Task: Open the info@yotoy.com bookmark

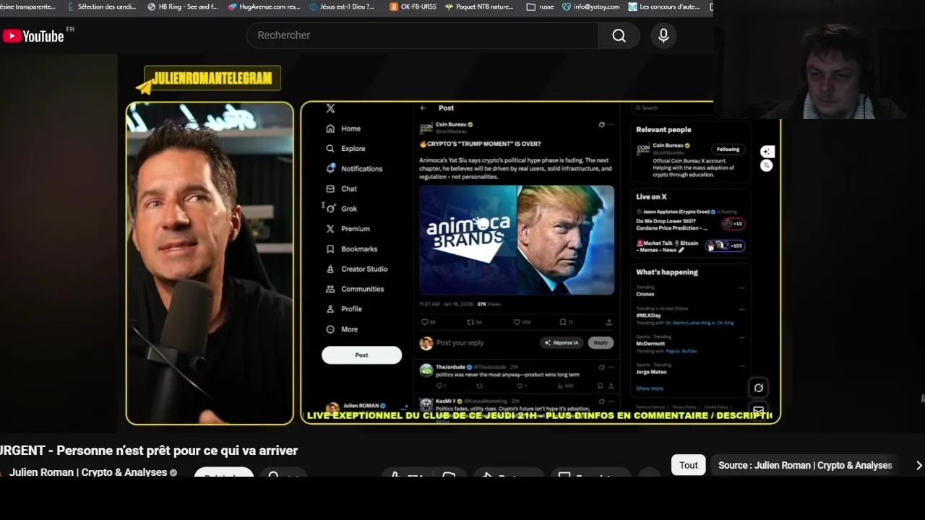Action: pyautogui.click(x=591, y=6)
